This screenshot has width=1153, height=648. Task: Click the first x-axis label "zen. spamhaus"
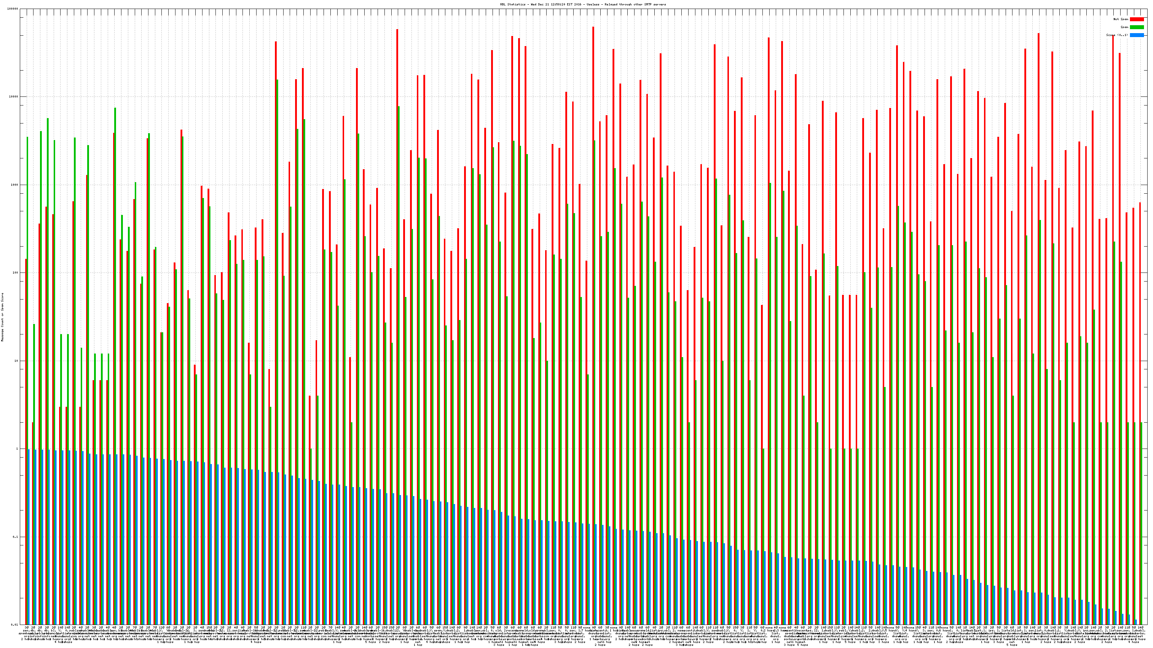click(x=26, y=631)
